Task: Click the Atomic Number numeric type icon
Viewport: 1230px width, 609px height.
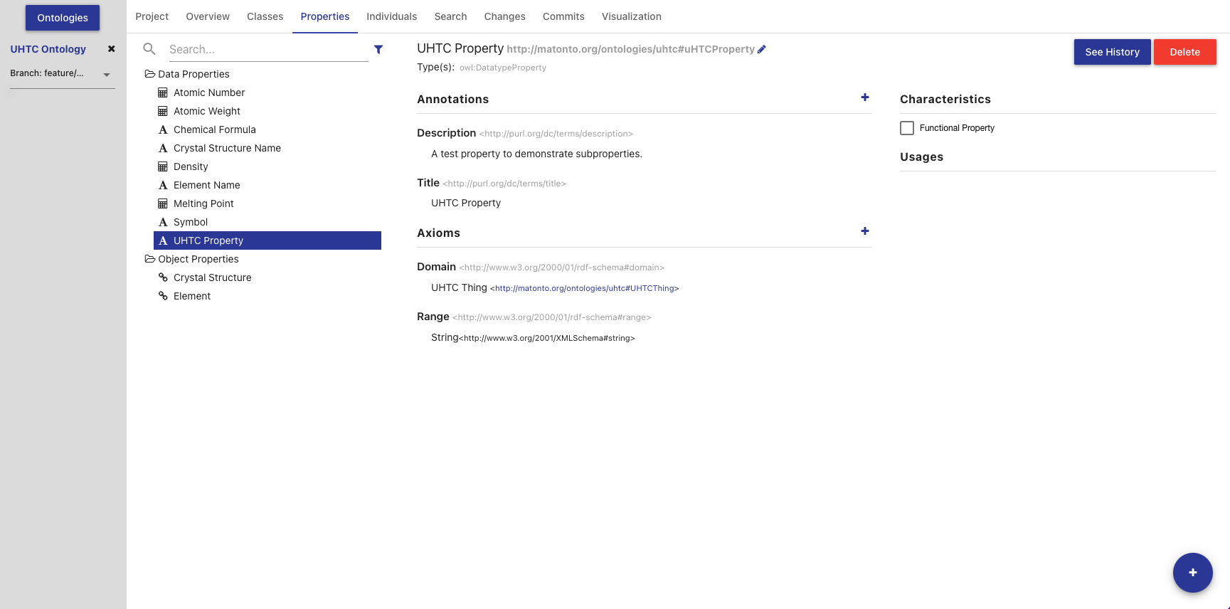Action: click(x=163, y=92)
